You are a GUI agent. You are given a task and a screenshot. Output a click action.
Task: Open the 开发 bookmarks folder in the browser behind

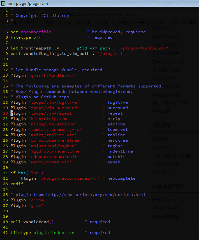click(x=64, y=22)
